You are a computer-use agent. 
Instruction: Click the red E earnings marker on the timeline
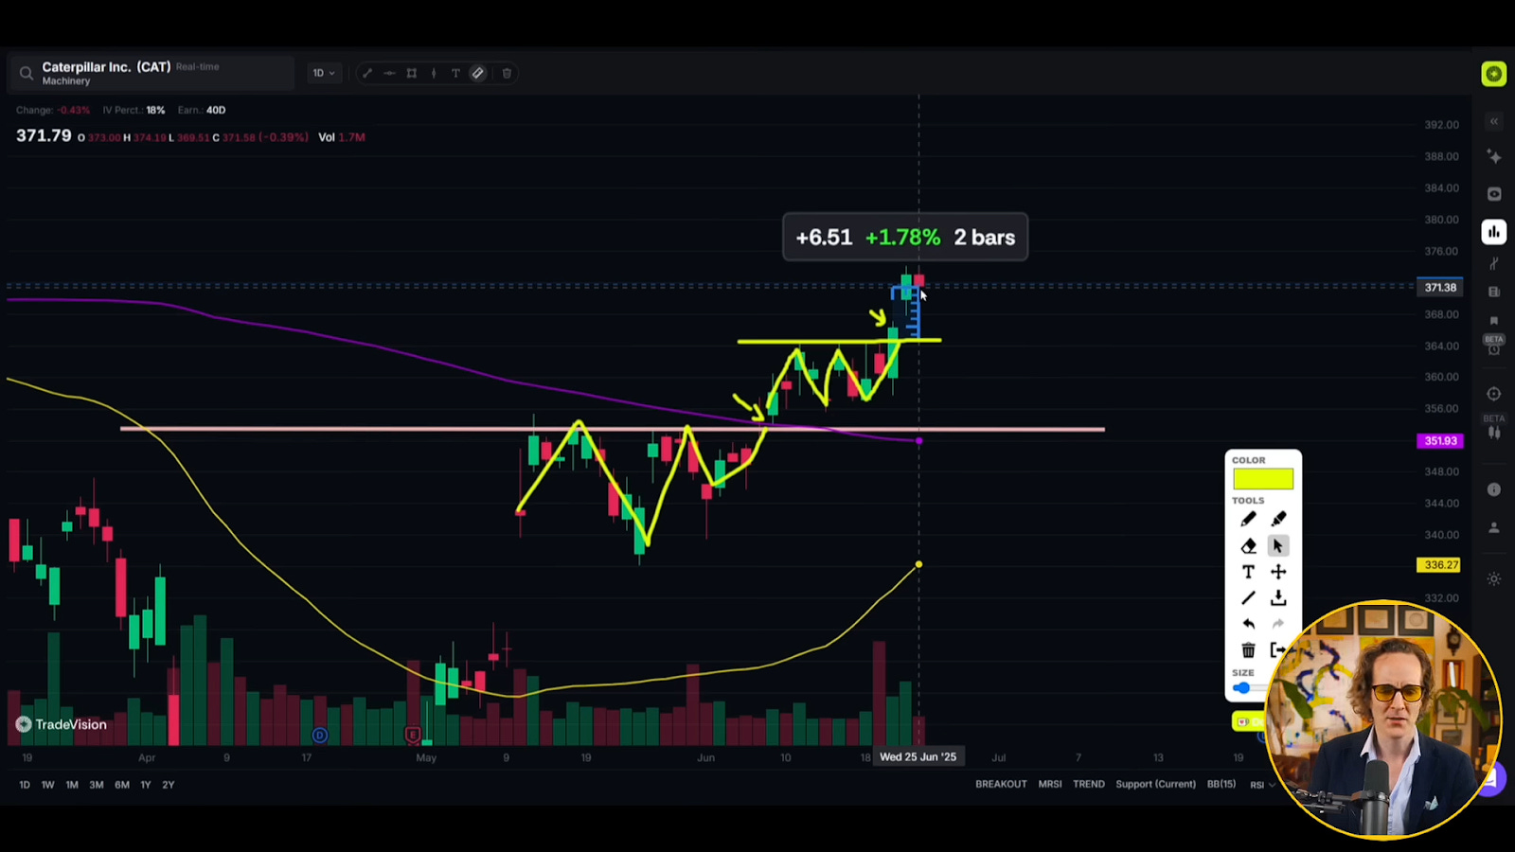[412, 735]
